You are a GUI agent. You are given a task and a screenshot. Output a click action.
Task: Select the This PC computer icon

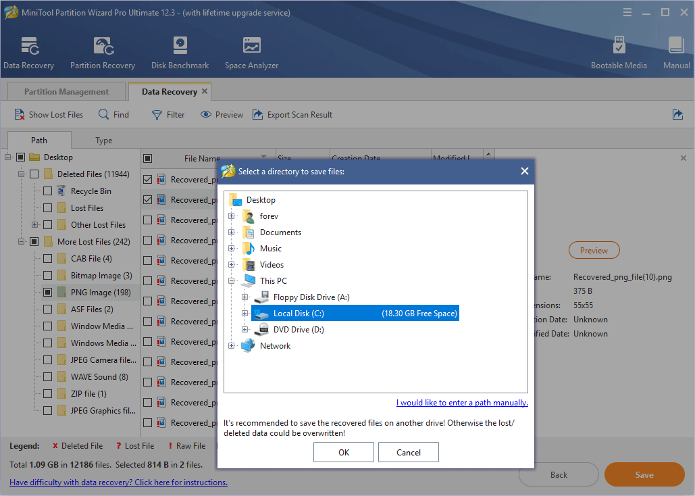click(249, 280)
